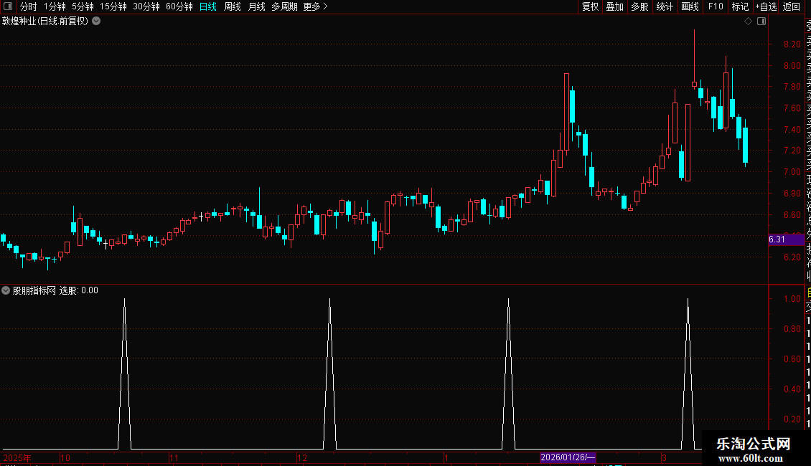
Task: Open the 统计 statistics tool
Action: [x=665, y=6]
